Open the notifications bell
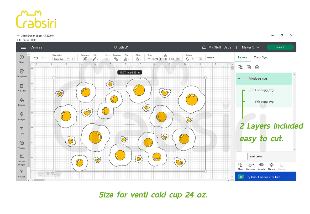Screen dimensions: 310x214 click(204, 47)
